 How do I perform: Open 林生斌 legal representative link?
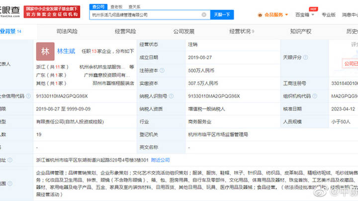pyautogui.click(x=66, y=51)
